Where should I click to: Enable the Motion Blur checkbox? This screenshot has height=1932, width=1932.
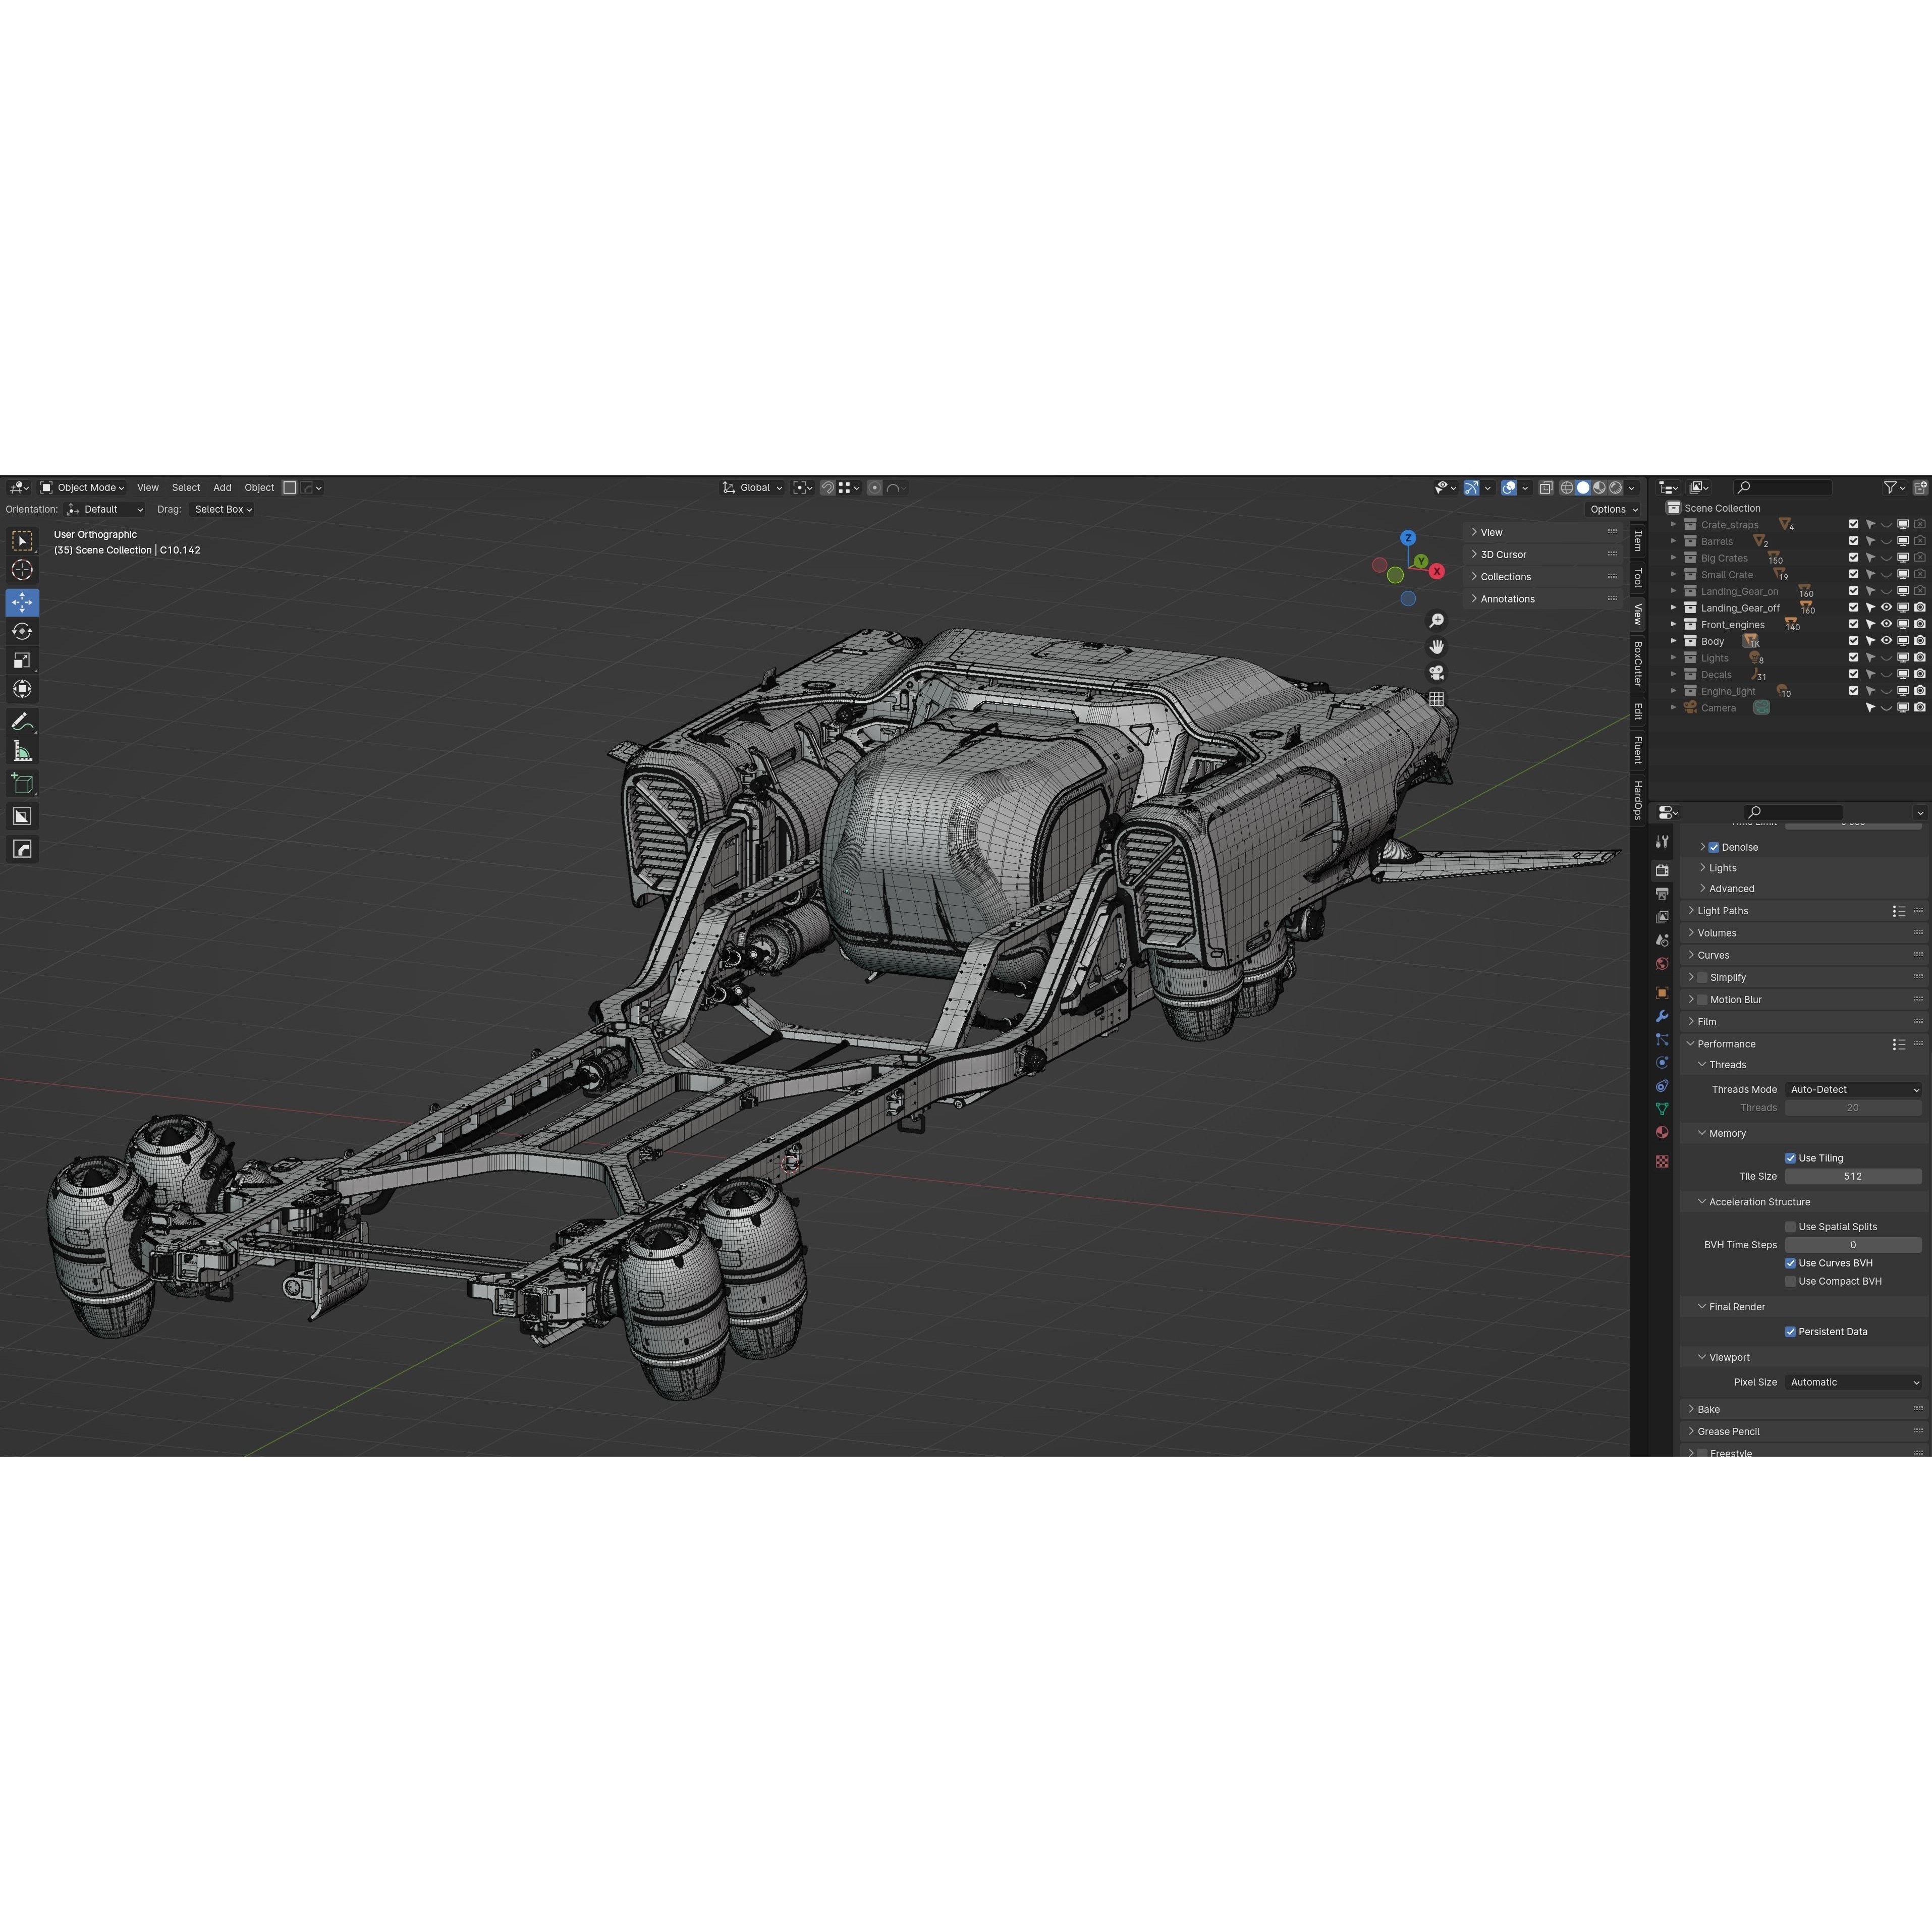[x=1702, y=999]
